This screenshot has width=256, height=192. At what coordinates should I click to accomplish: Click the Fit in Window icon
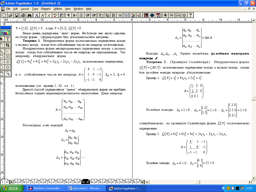coord(184,15)
